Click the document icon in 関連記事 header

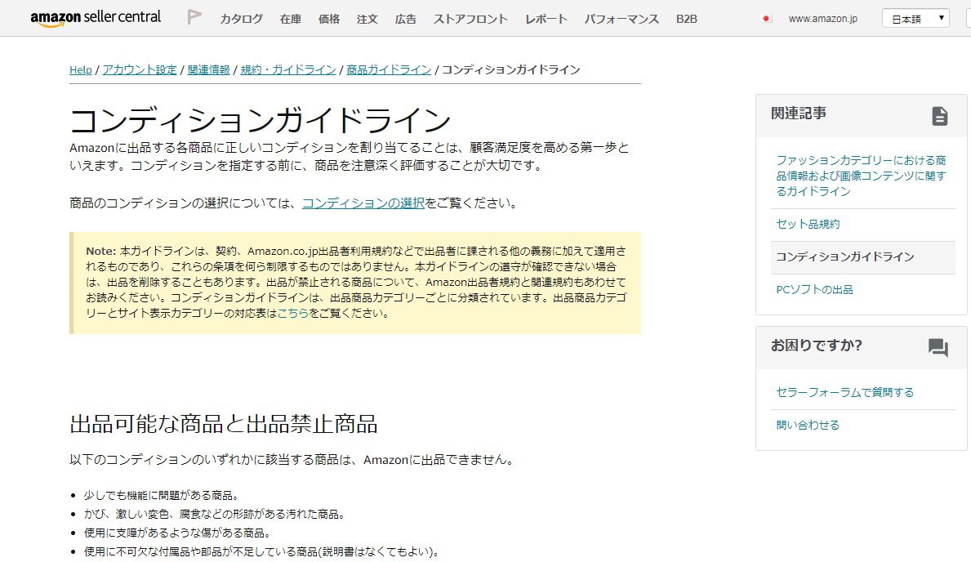pyautogui.click(x=939, y=116)
